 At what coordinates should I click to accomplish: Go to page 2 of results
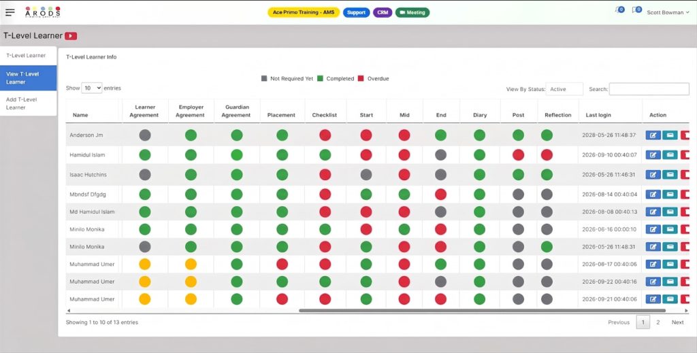658,322
